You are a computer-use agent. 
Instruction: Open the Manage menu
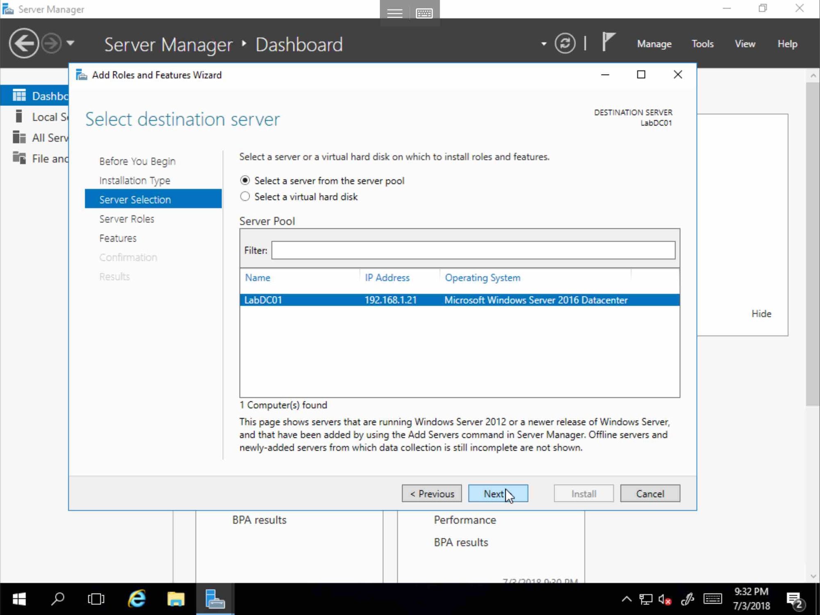pyautogui.click(x=654, y=44)
